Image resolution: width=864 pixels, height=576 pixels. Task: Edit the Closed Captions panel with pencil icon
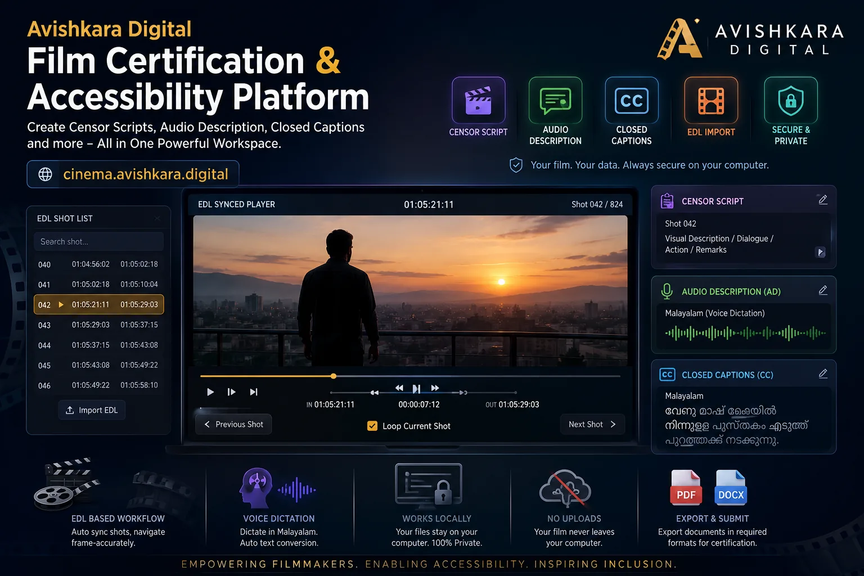823,373
